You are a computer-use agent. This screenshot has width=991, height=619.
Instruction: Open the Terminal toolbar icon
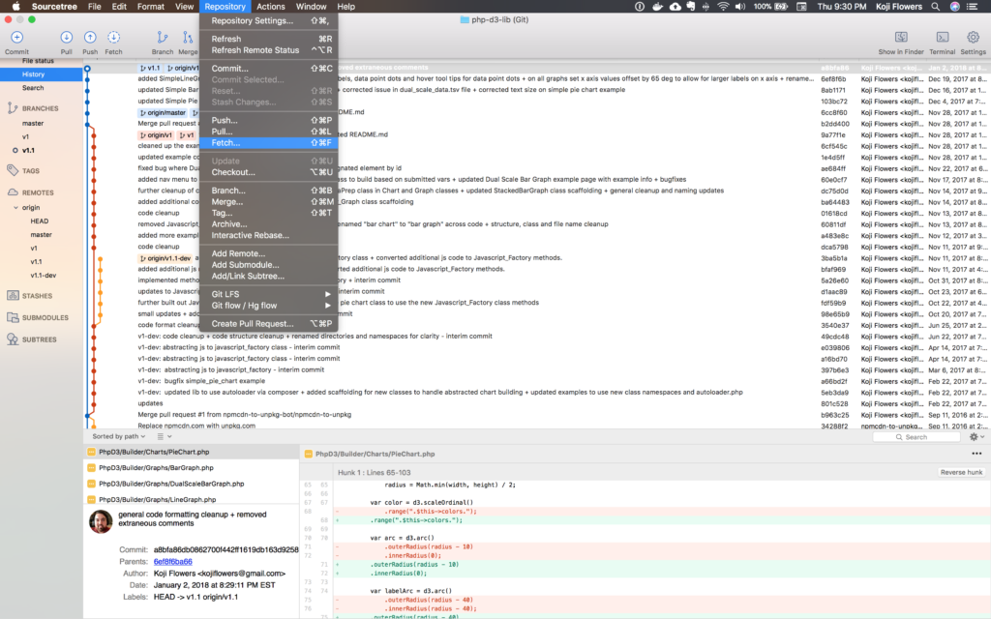click(943, 38)
